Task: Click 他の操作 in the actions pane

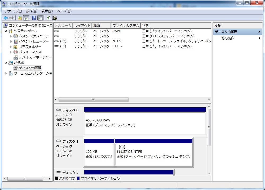Action: pyautogui.click(x=228, y=38)
